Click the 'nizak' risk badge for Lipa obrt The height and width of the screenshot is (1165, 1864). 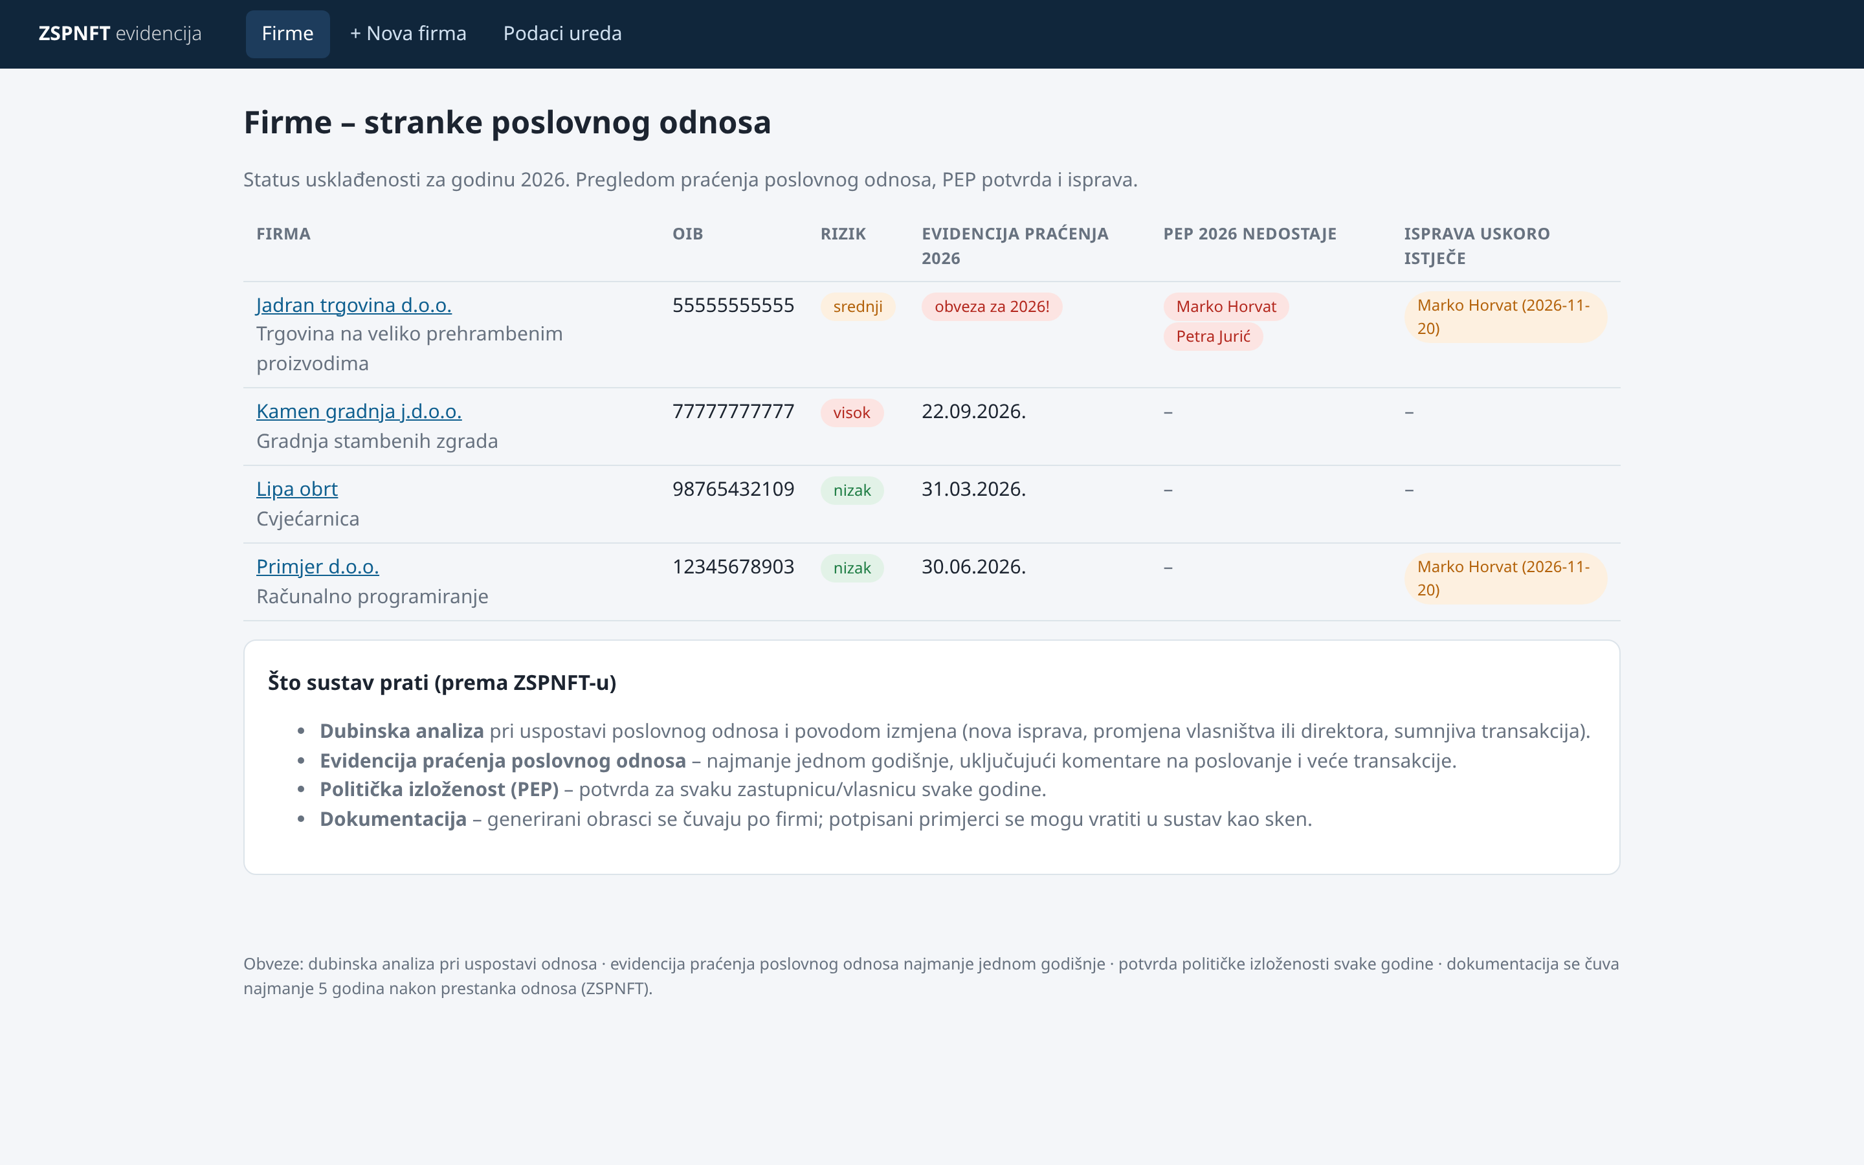click(x=852, y=491)
